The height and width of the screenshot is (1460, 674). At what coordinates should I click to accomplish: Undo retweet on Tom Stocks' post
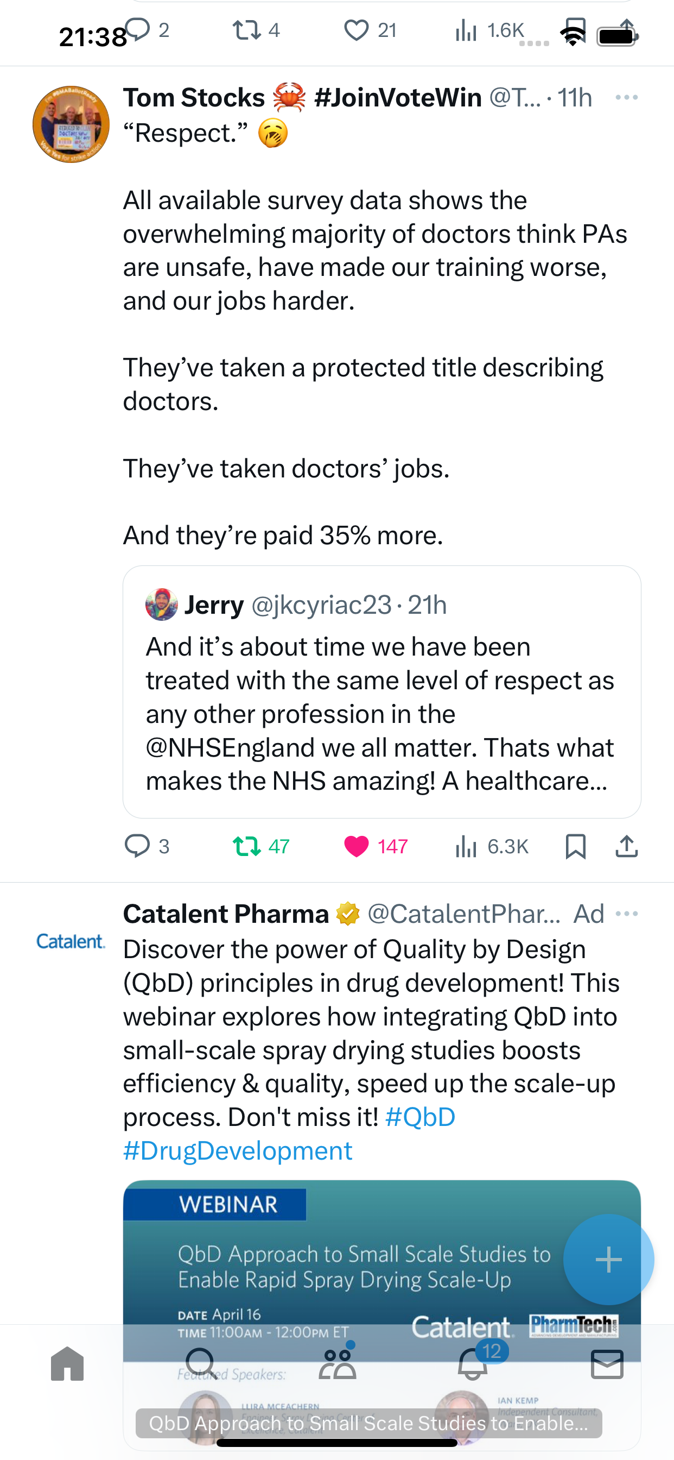261,846
